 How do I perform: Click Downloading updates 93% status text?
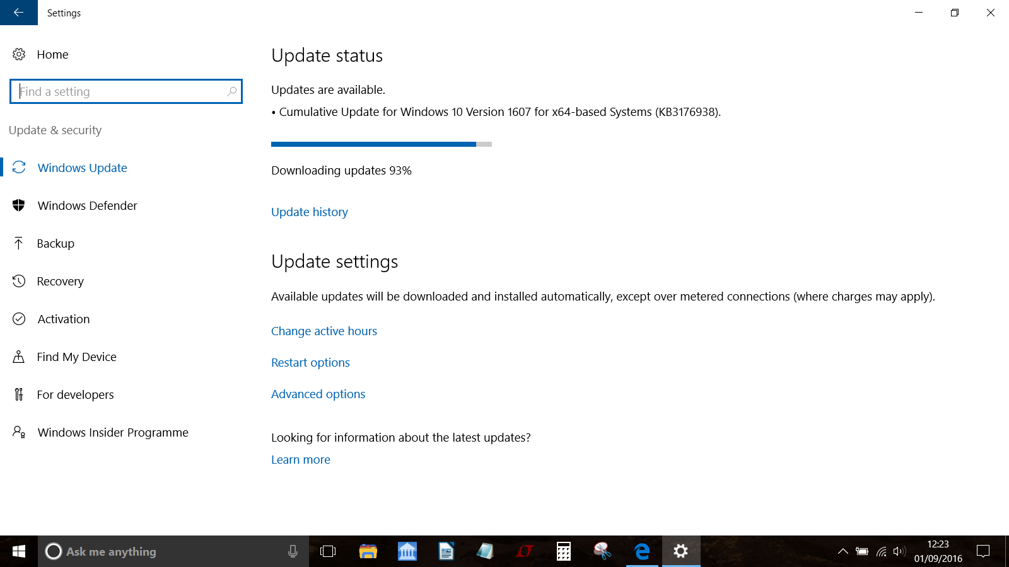coord(341,171)
